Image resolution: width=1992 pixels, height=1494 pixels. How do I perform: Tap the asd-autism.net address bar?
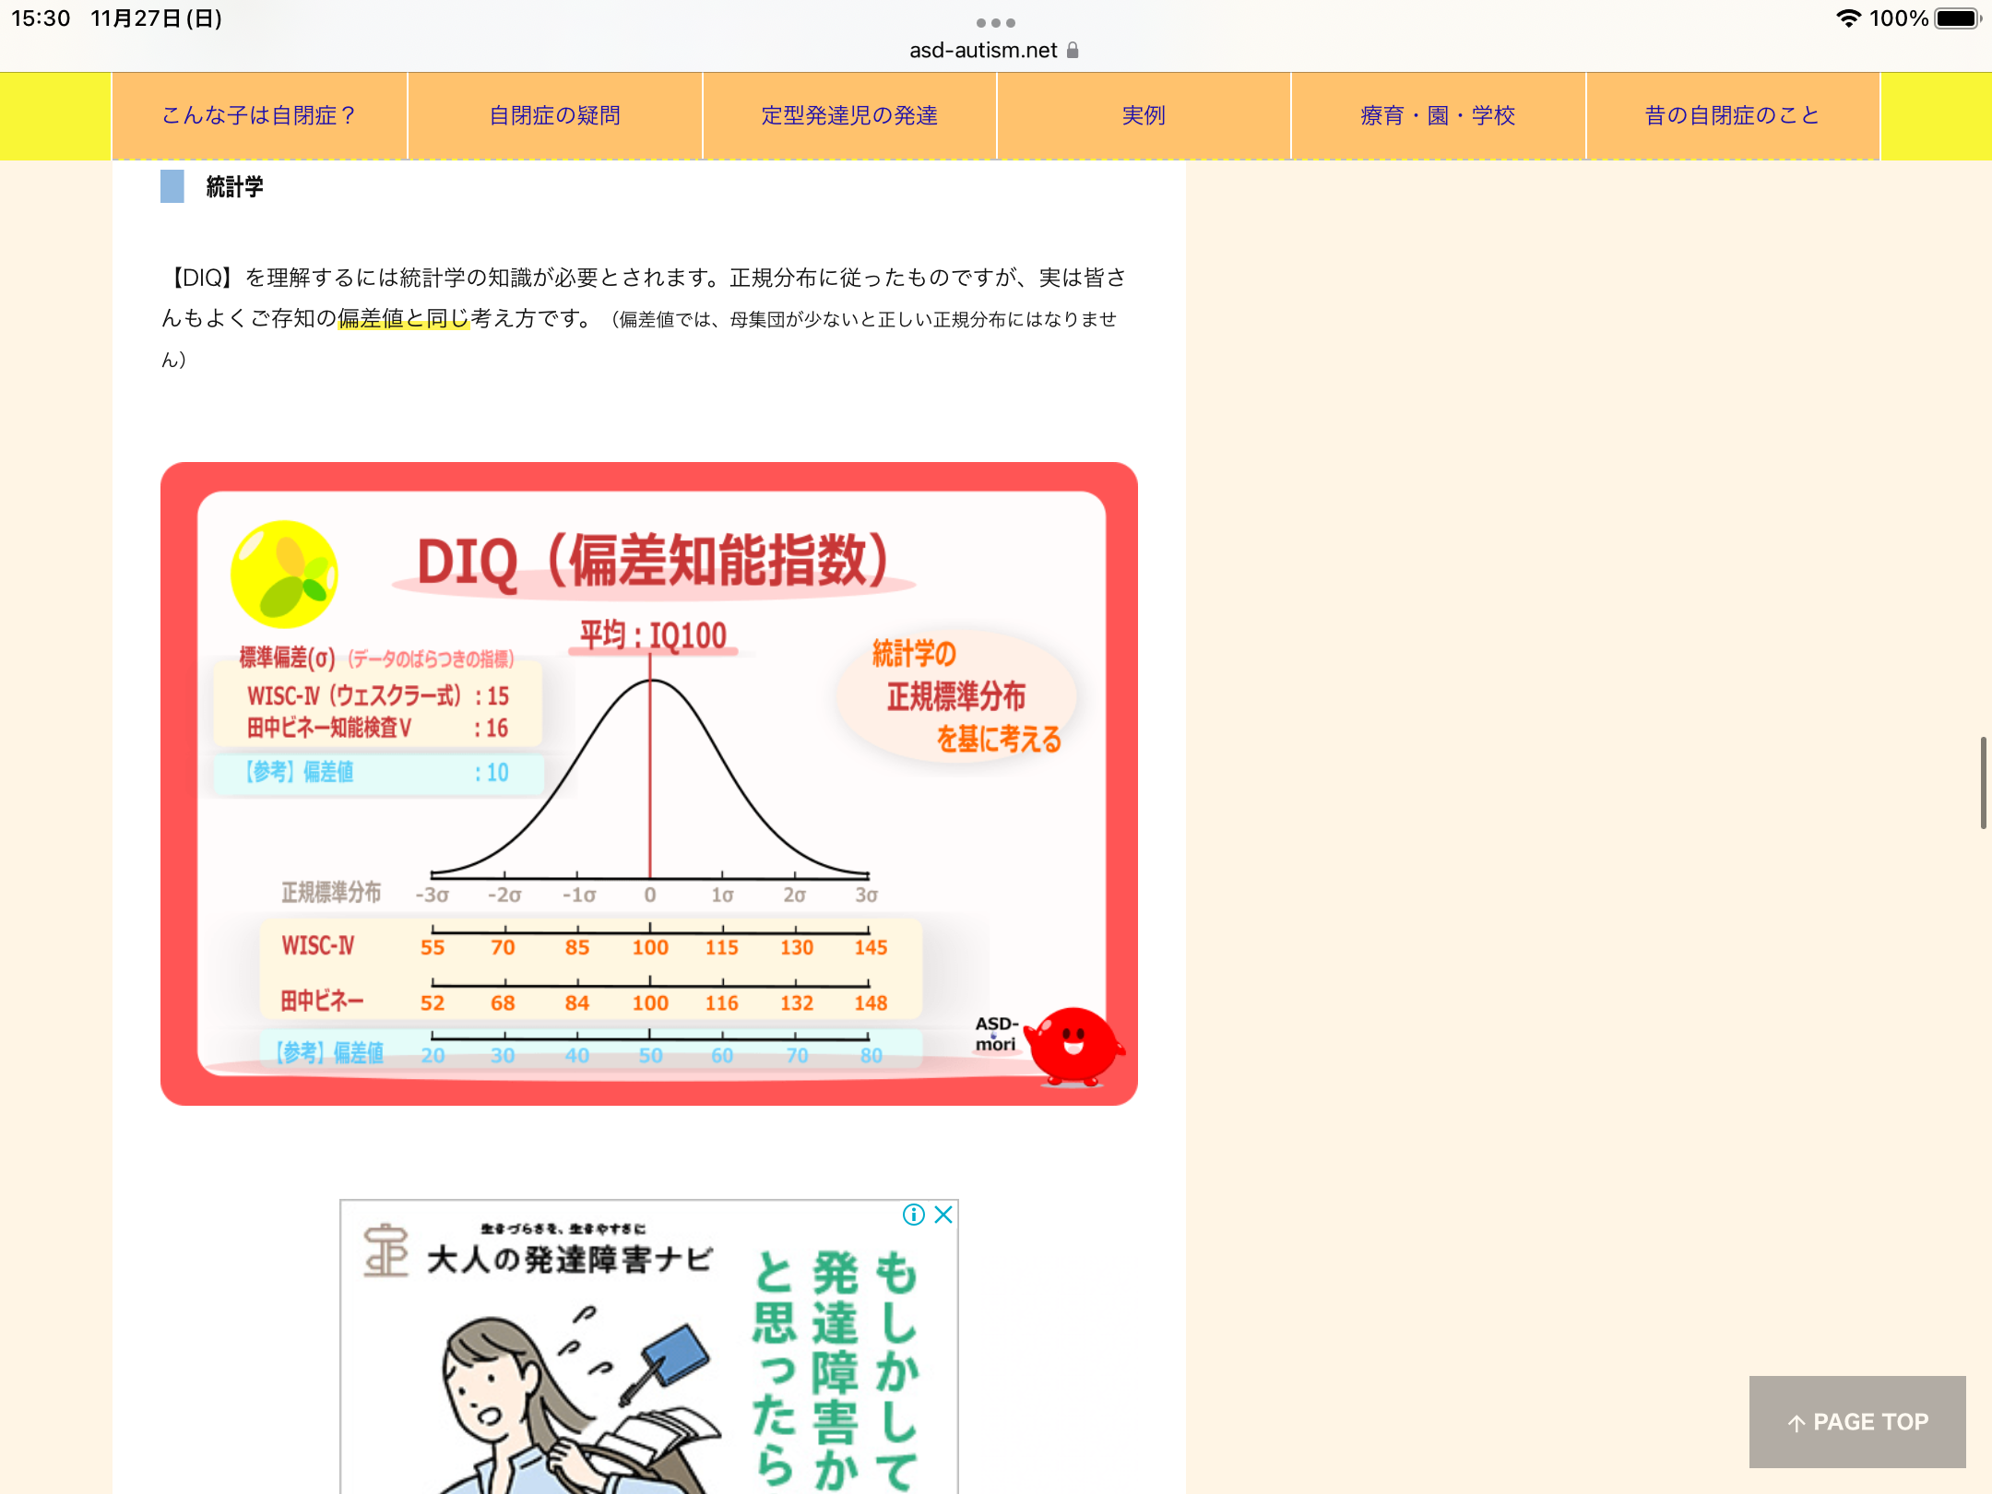click(983, 51)
